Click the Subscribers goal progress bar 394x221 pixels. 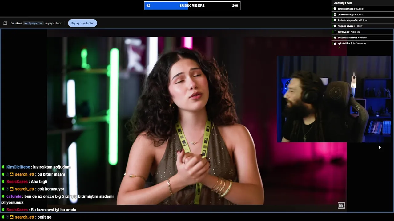click(x=192, y=6)
